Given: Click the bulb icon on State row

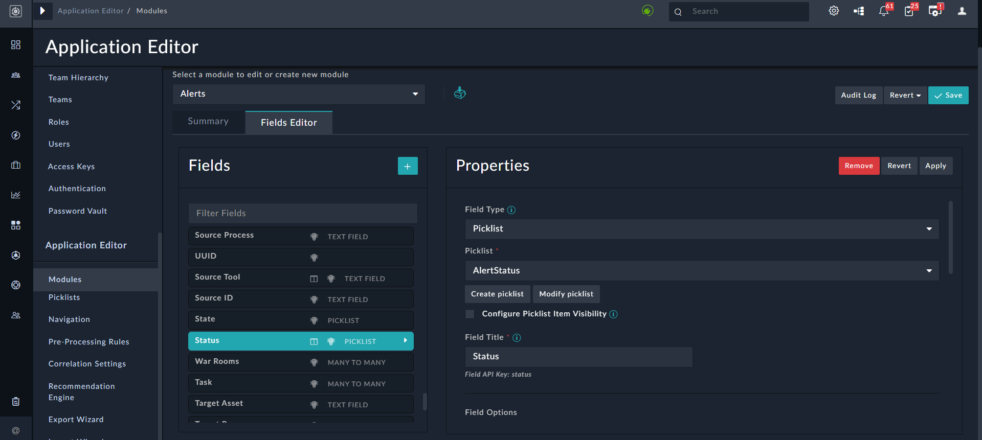Looking at the screenshot, I should click(314, 320).
